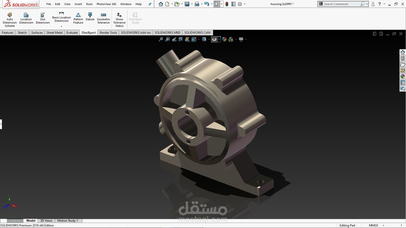Select the Zoom to Area tool
Screen dimensions: 406x228
(x=167, y=39)
